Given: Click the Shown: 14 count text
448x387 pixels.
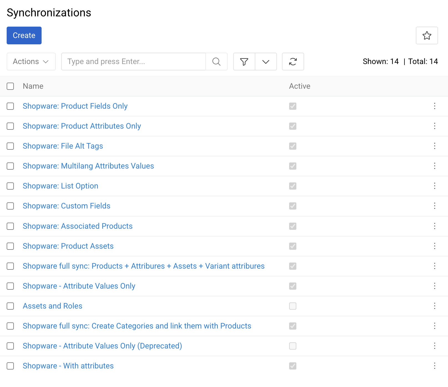Looking at the screenshot, I should pyautogui.click(x=381, y=62).
